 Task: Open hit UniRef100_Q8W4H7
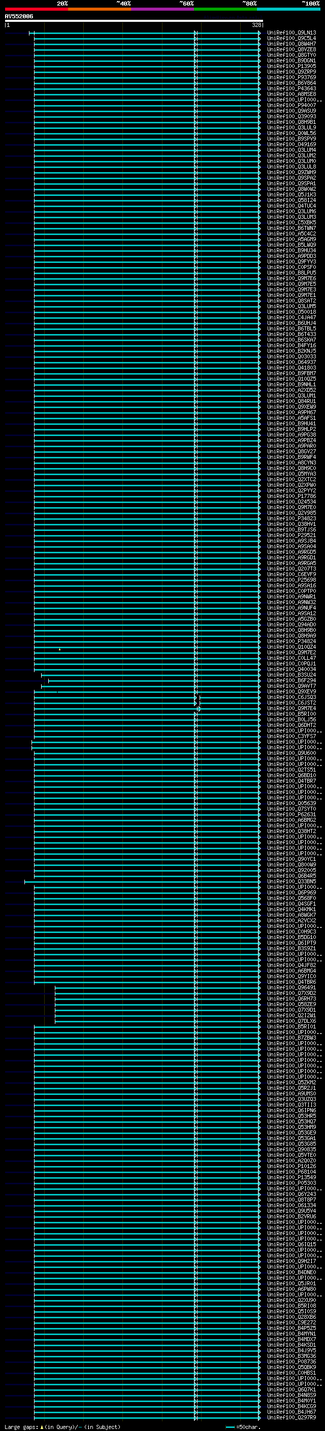(x=291, y=44)
